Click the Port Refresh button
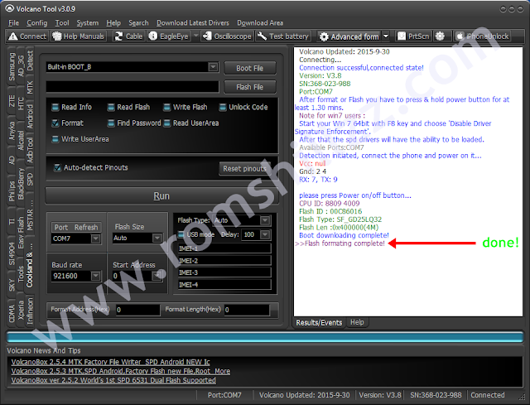The image size is (530, 405). point(76,227)
